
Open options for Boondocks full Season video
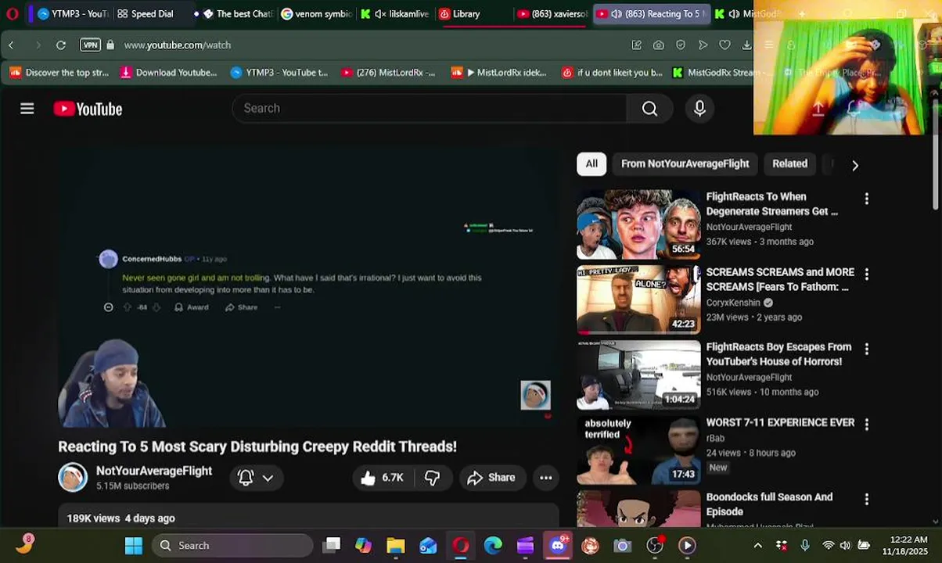point(866,499)
